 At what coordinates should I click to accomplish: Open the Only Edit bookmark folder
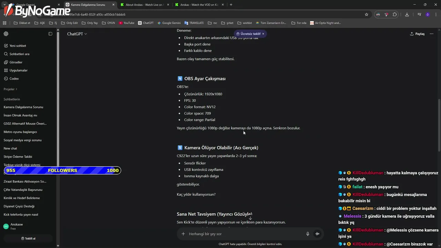[x=69, y=23]
